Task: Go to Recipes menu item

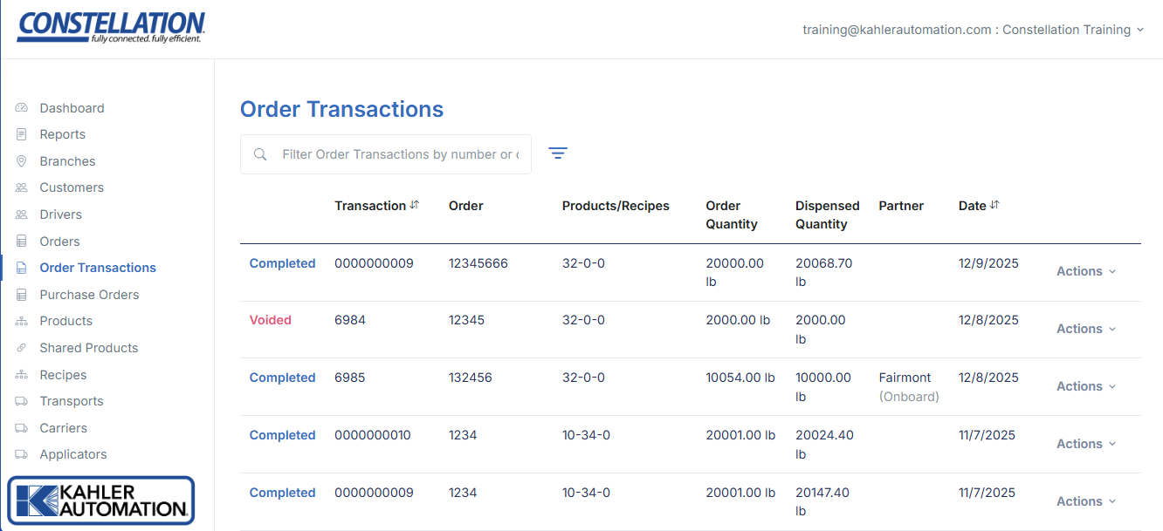Action: click(x=63, y=375)
